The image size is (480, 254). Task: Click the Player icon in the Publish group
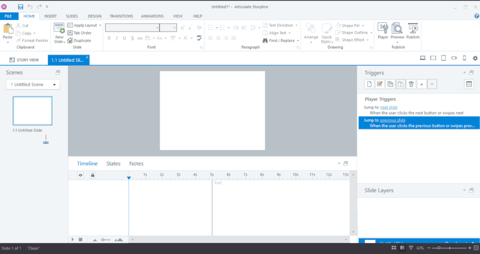click(382, 31)
